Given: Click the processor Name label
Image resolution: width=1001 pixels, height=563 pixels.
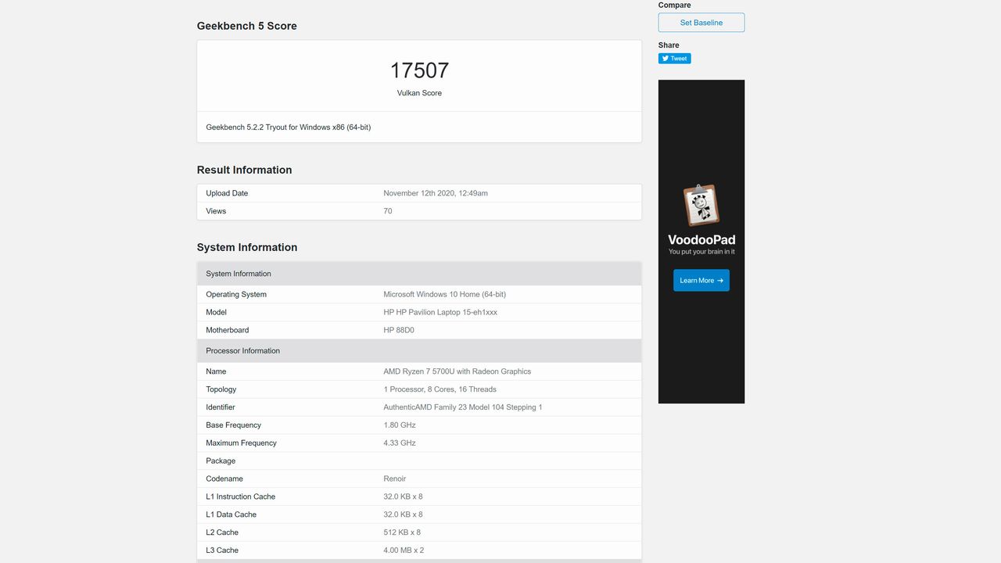Looking at the screenshot, I should coord(216,372).
